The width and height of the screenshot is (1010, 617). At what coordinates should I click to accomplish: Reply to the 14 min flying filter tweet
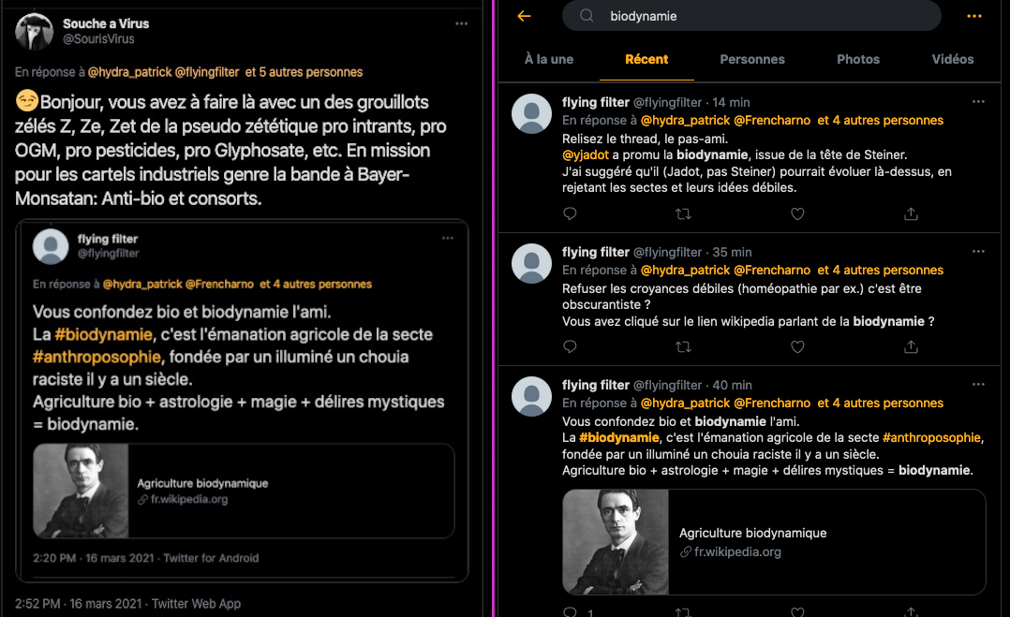[570, 213]
